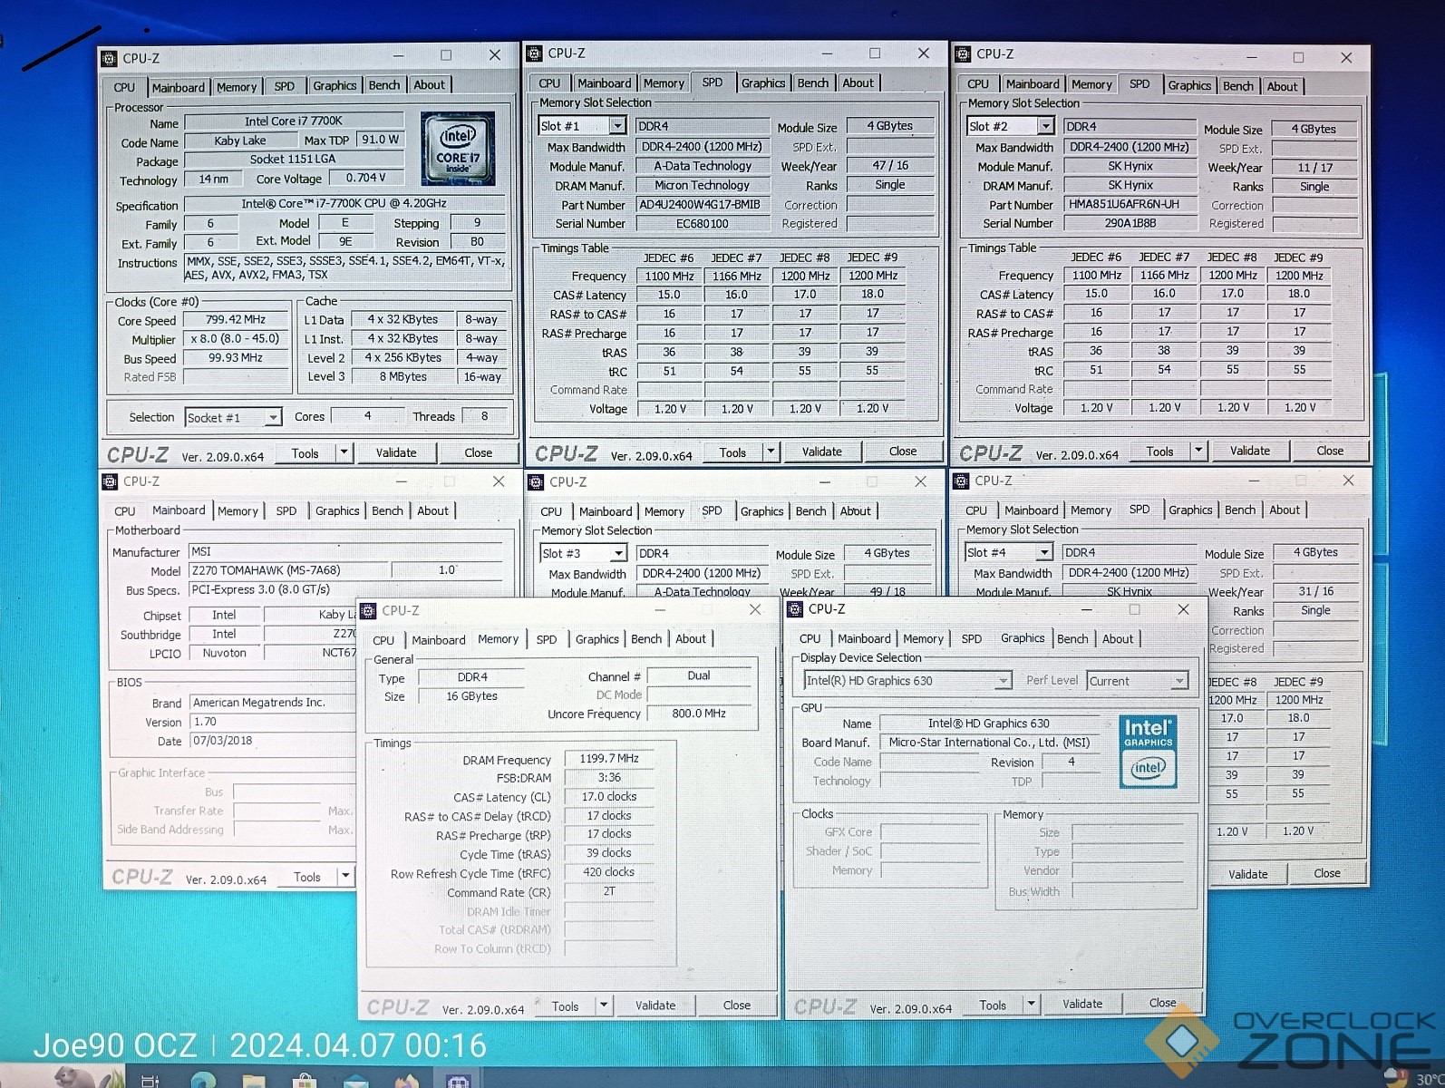Click CPU-Z title icon of Slot #2 SPD window
Screen dimensions: 1445x1088
(x=964, y=54)
